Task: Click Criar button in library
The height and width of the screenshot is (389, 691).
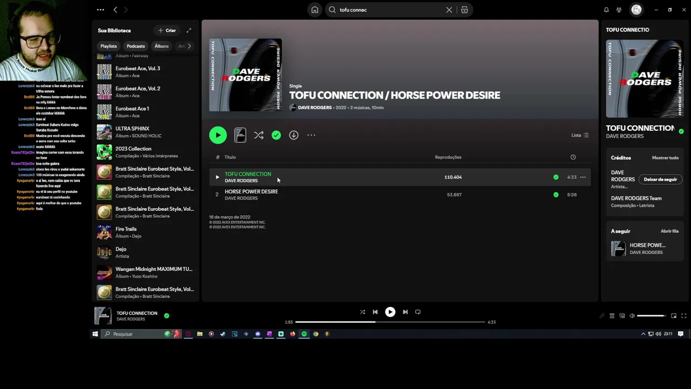Action: tap(167, 30)
